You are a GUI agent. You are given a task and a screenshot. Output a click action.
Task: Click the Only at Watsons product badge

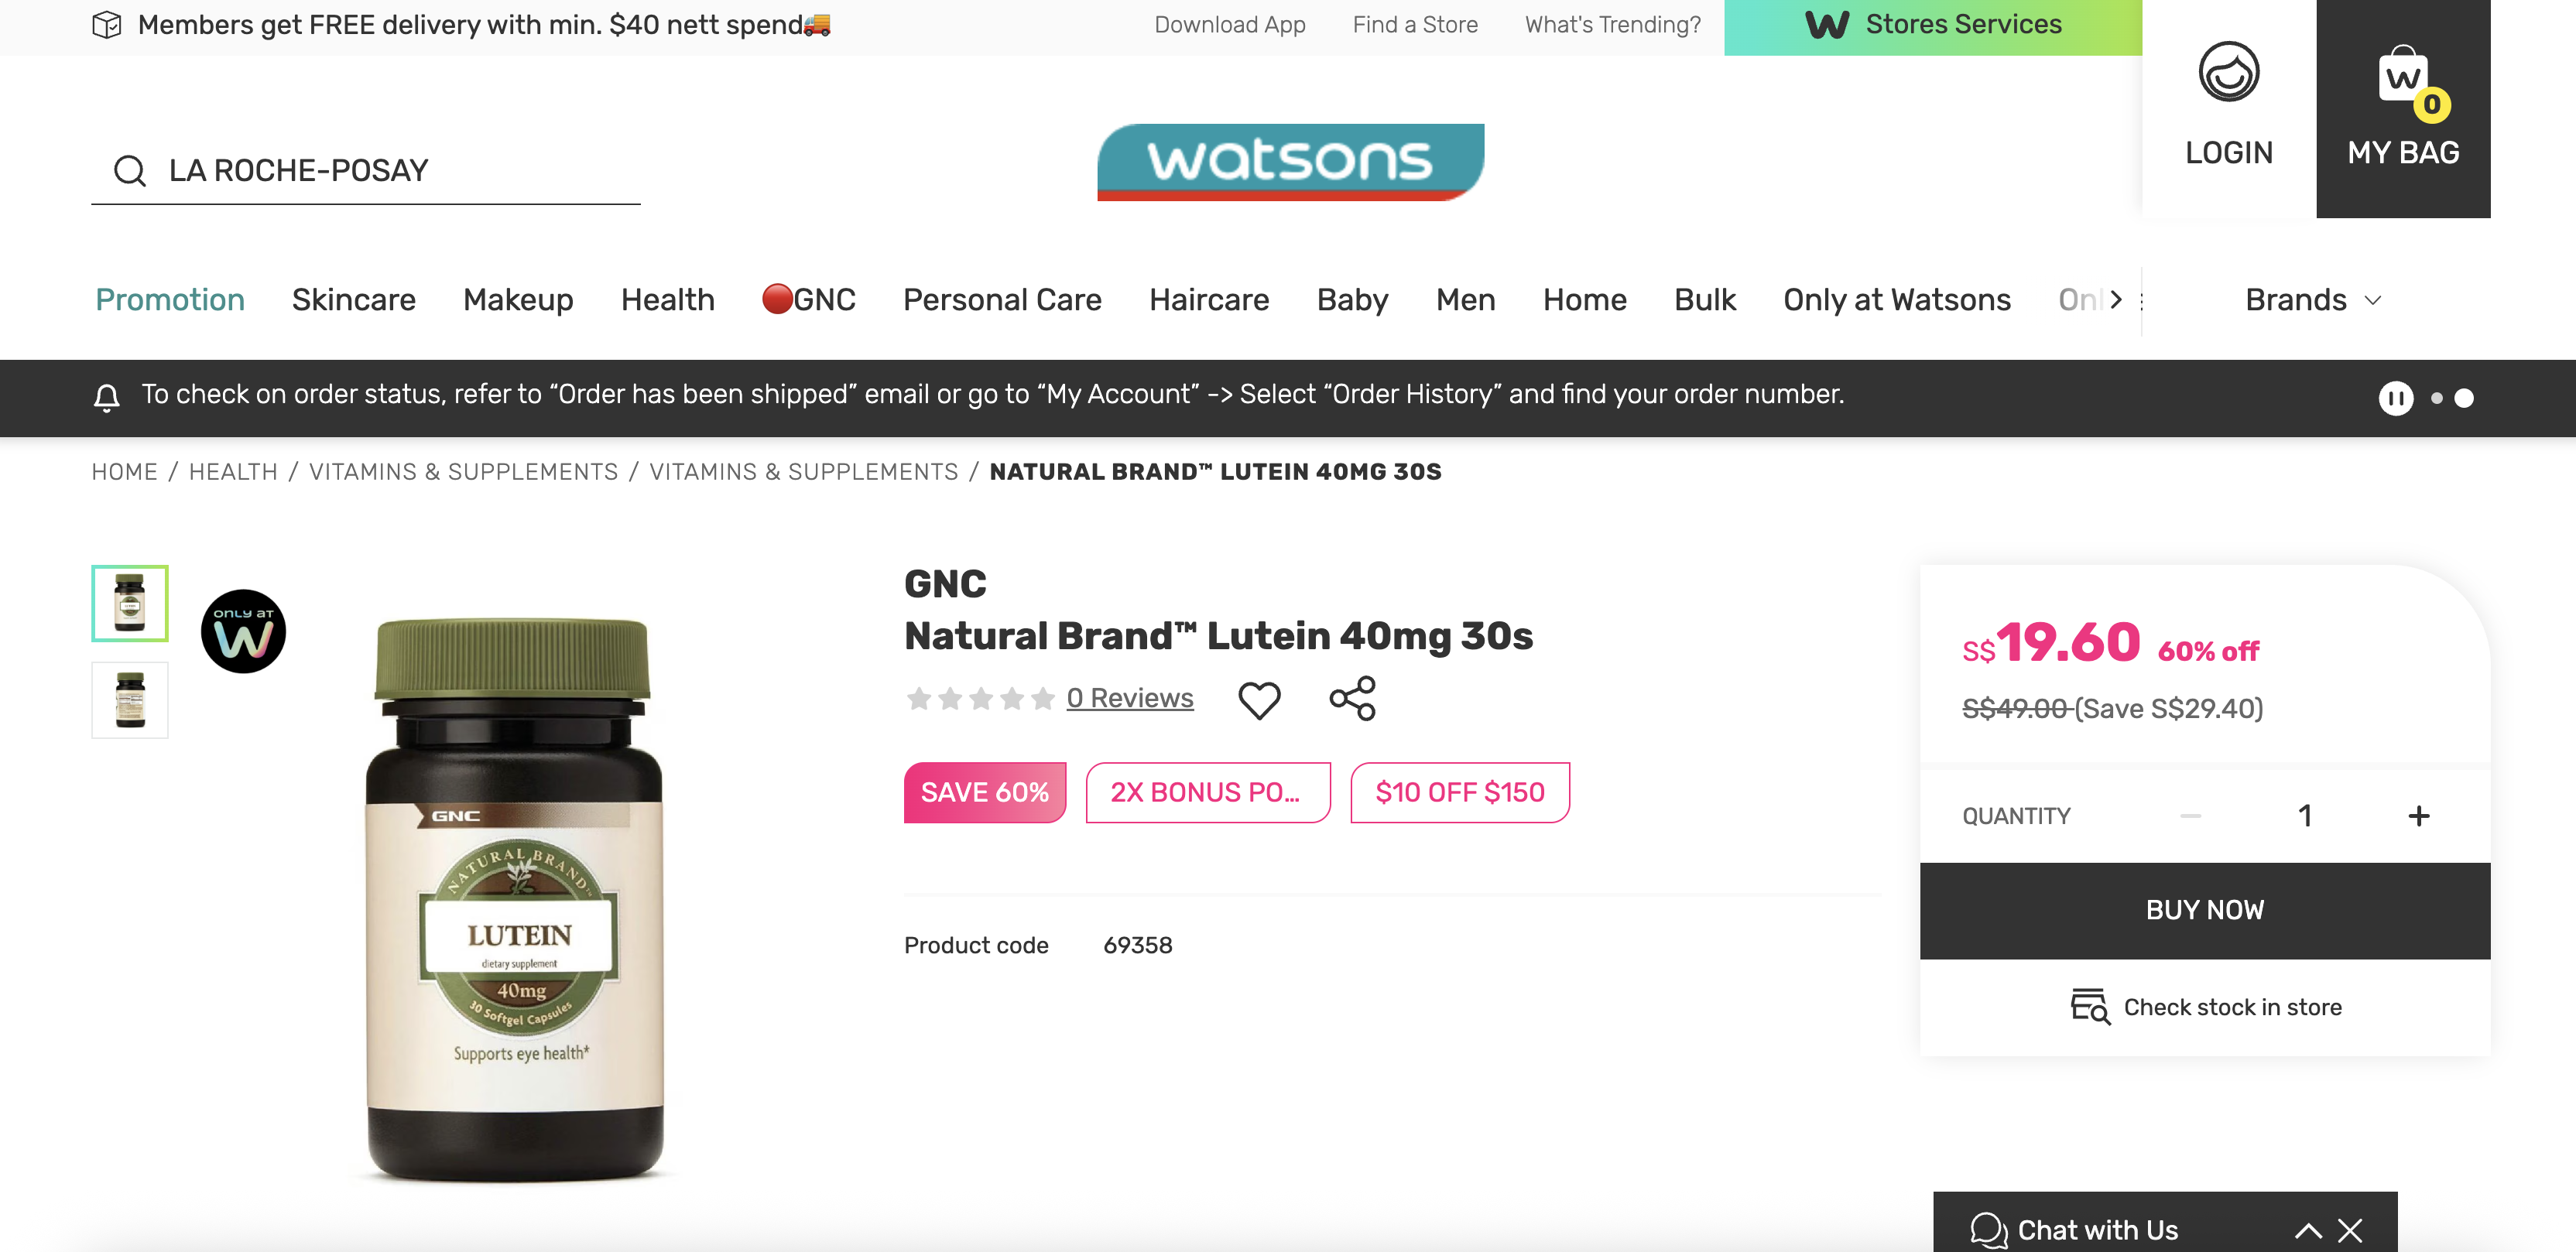243,632
